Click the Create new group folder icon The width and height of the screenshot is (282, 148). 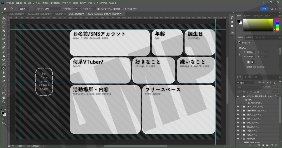pyautogui.click(x=267, y=145)
